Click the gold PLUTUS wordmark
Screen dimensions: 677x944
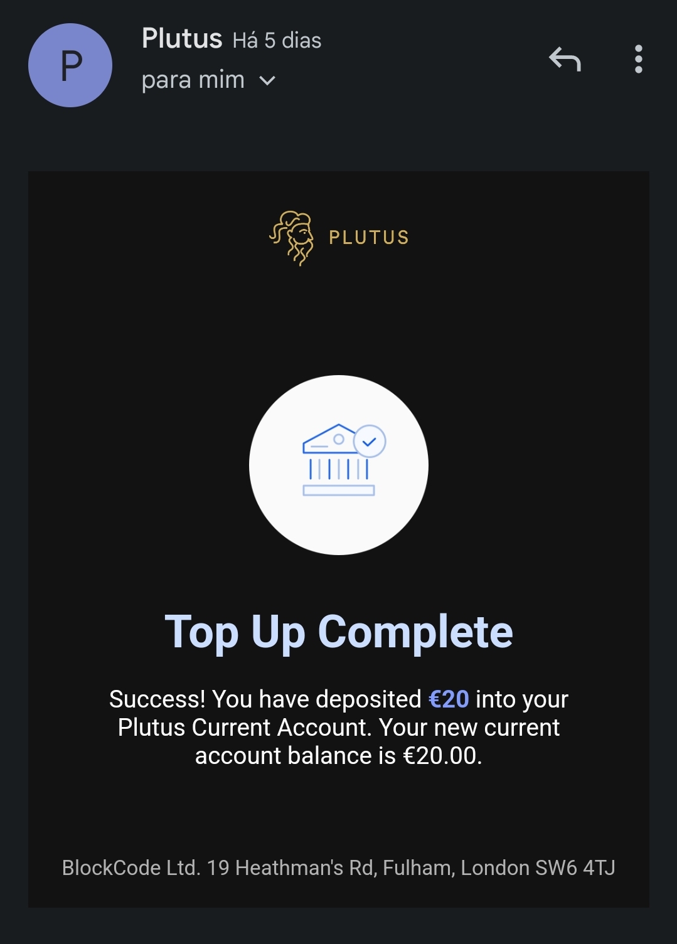[369, 238]
